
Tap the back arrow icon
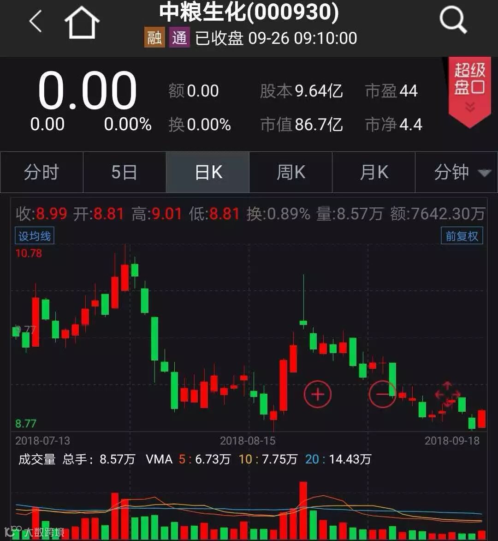(x=36, y=21)
